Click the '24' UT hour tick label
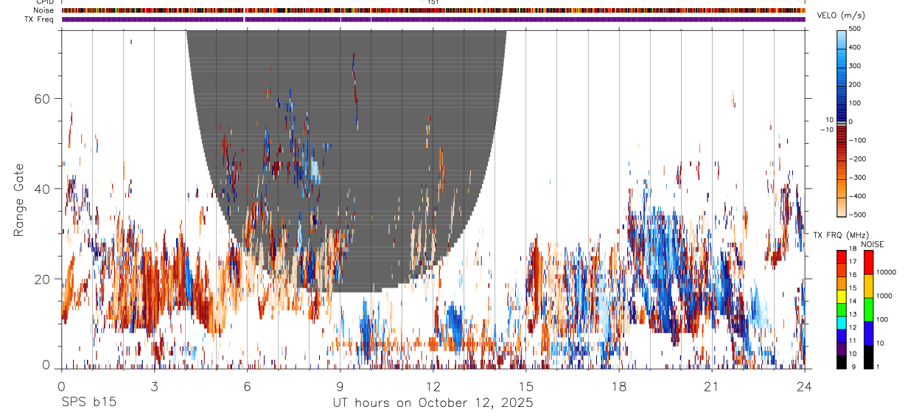The height and width of the screenshot is (418, 905). pyautogui.click(x=805, y=386)
